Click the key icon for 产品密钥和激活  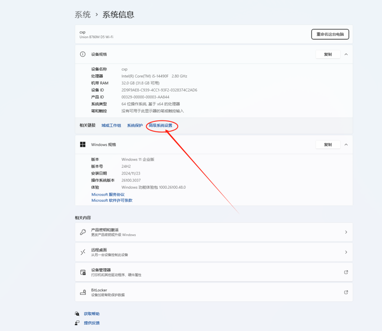coord(83,232)
